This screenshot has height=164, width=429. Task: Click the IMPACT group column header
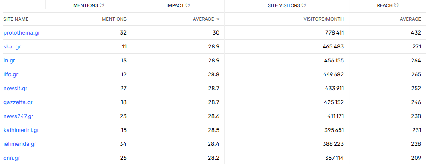(175, 5)
